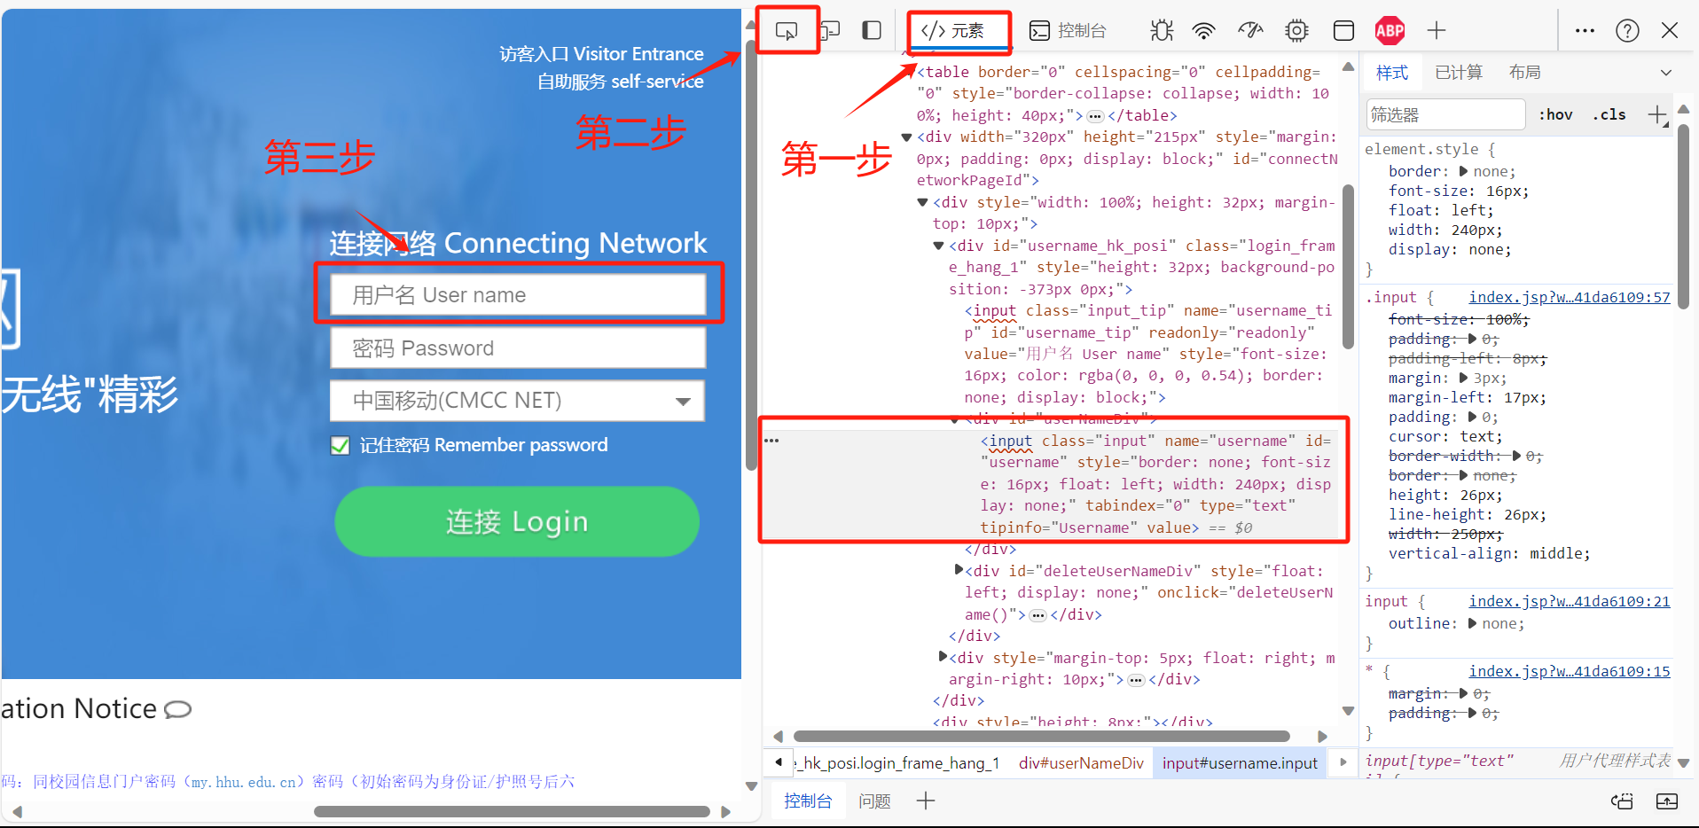This screenshot has width=1699, height=828.
Task: Uncheck the Remember password checkbox
Action: point(340,445)
